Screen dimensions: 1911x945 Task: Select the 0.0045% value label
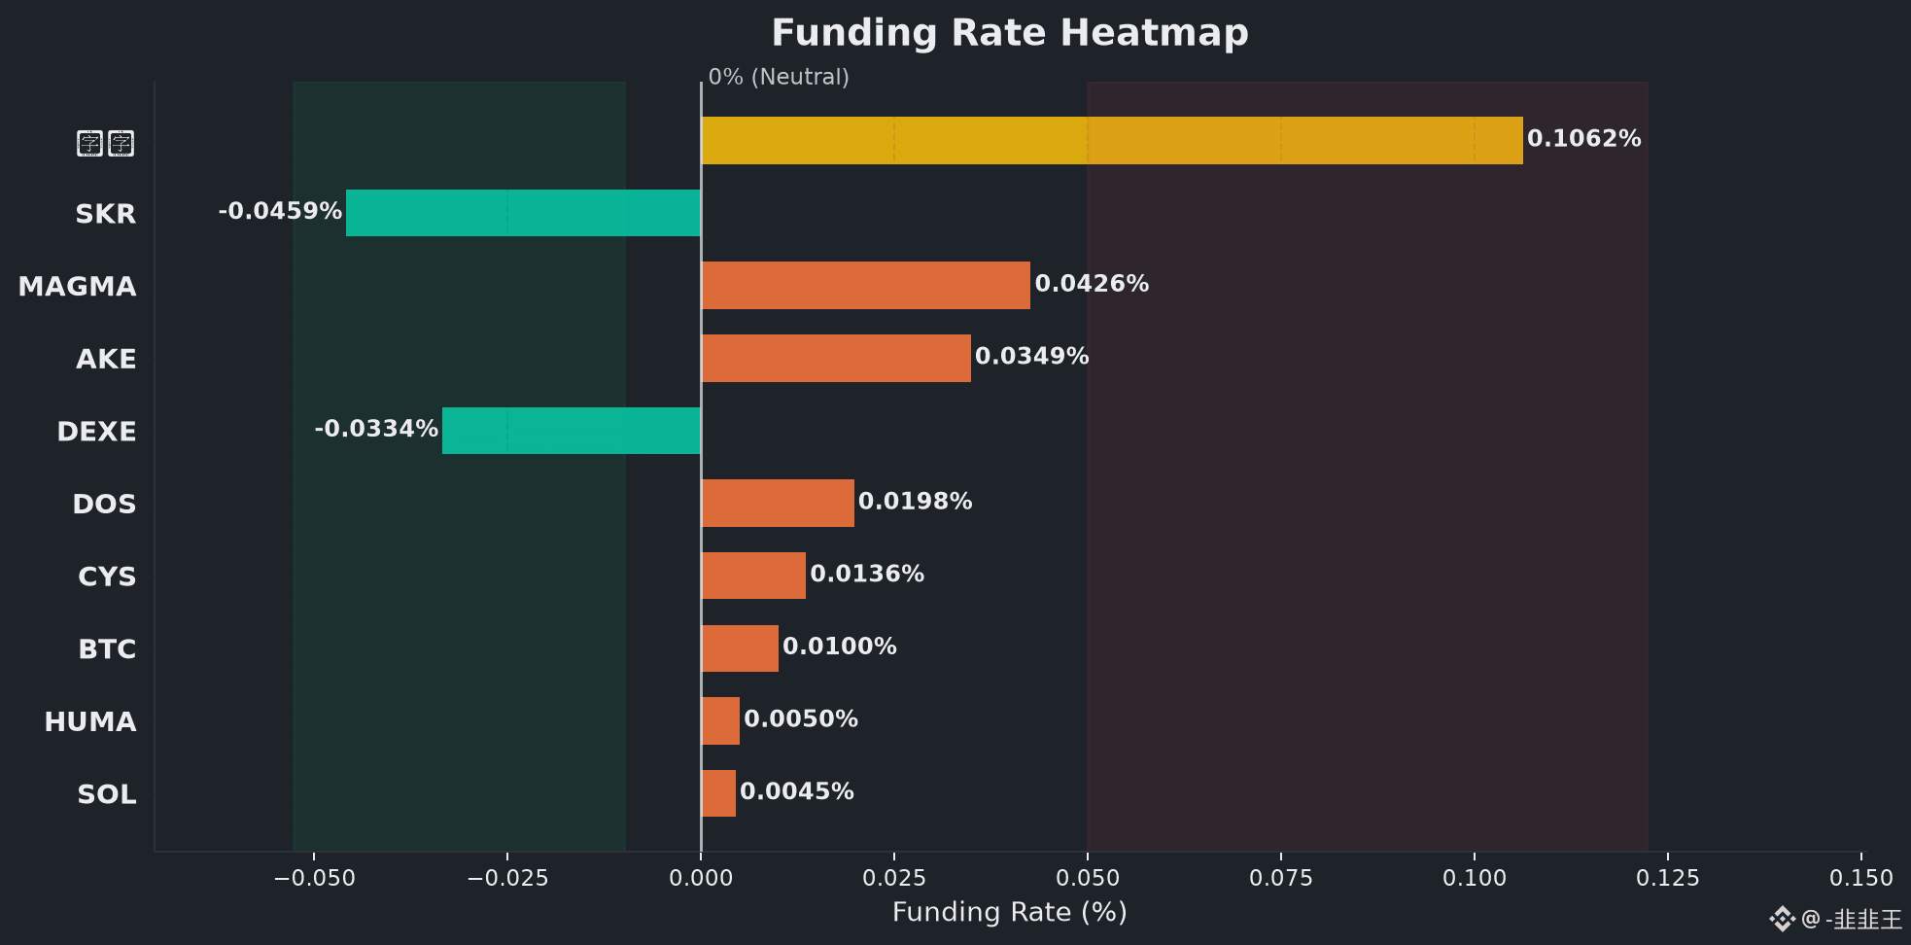click(x=797, y=791)
